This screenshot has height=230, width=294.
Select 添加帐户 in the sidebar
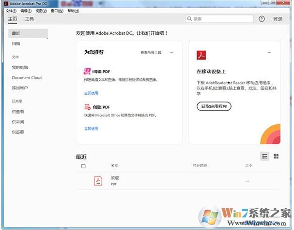20,87
